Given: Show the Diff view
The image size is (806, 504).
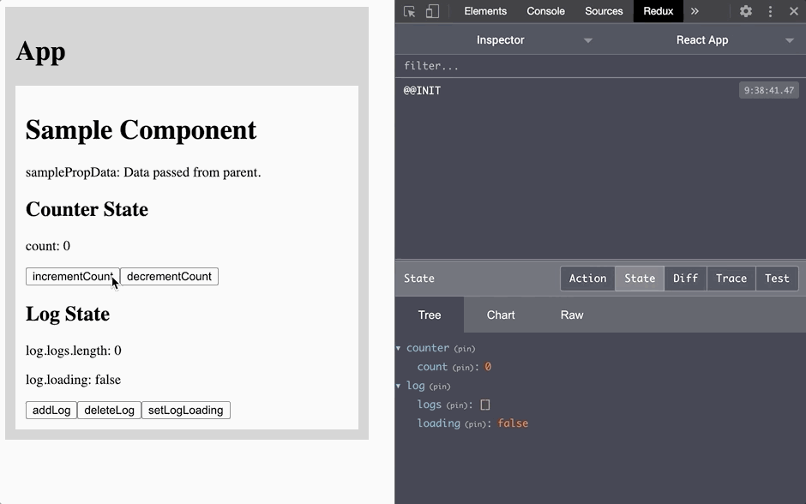Looking at the screenshot, I should click(685, 279).
